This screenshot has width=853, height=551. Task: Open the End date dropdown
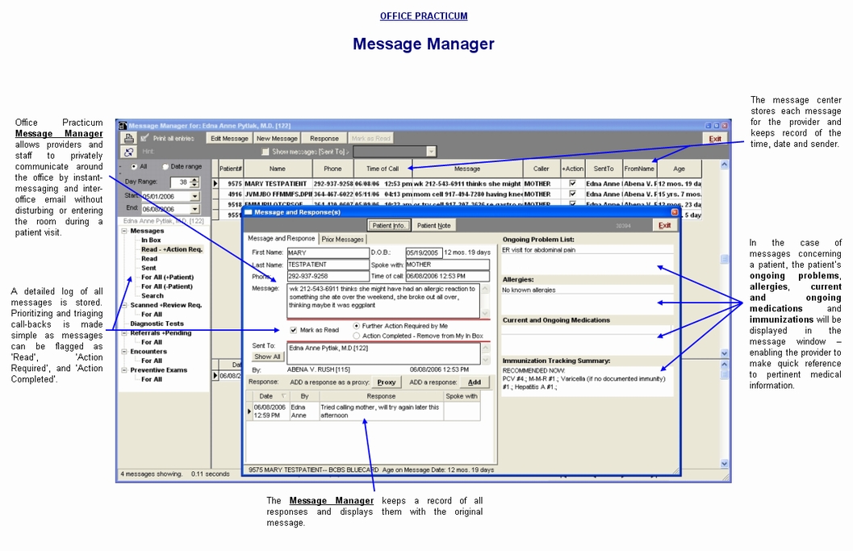[194, 209]
